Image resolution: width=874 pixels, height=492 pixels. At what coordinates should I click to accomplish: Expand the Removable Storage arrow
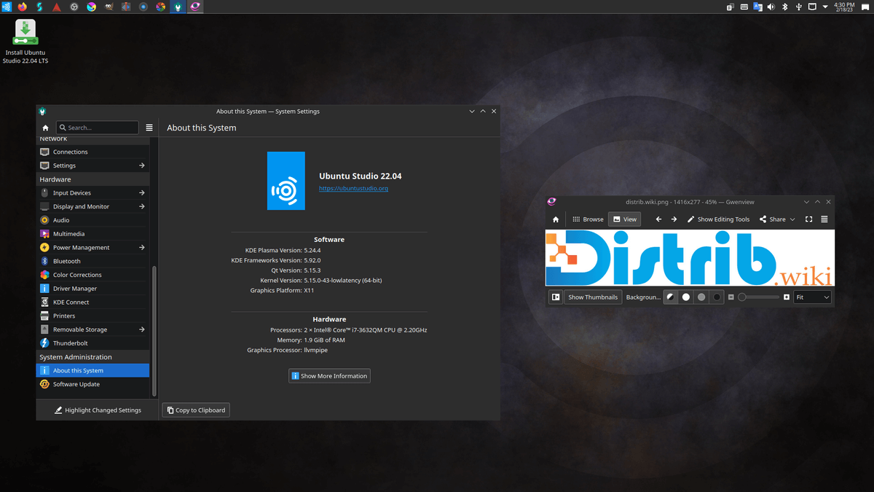click(x=142, y=329)
